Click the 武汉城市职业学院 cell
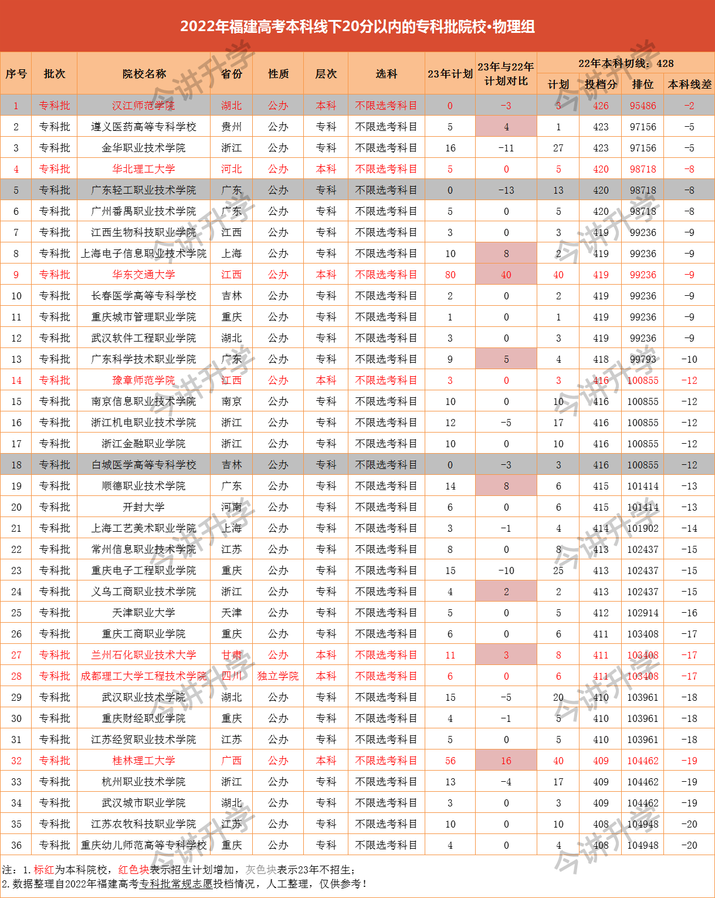The height and width of the screenshot is (898, 715). [144, 803]
